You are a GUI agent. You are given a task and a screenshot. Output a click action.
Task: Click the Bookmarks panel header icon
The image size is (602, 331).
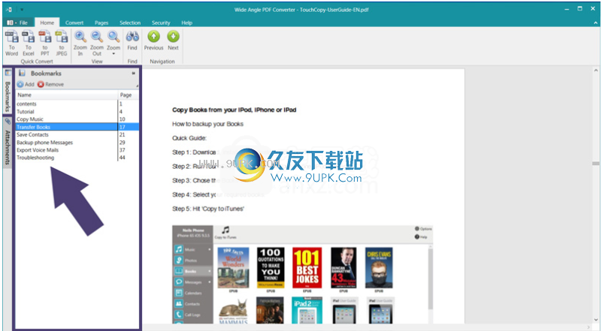point(22,73)
